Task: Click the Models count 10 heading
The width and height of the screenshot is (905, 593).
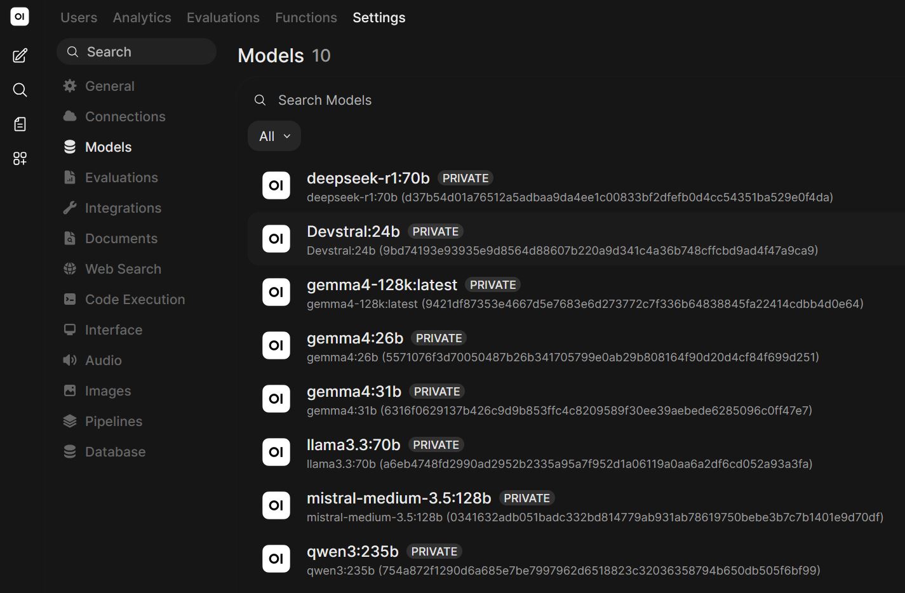Action: [x=284, y=56]
